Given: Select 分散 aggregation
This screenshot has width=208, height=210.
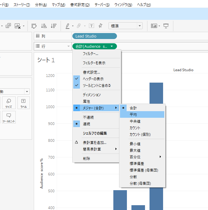Looking at the screenshot, I should point(142,177).
